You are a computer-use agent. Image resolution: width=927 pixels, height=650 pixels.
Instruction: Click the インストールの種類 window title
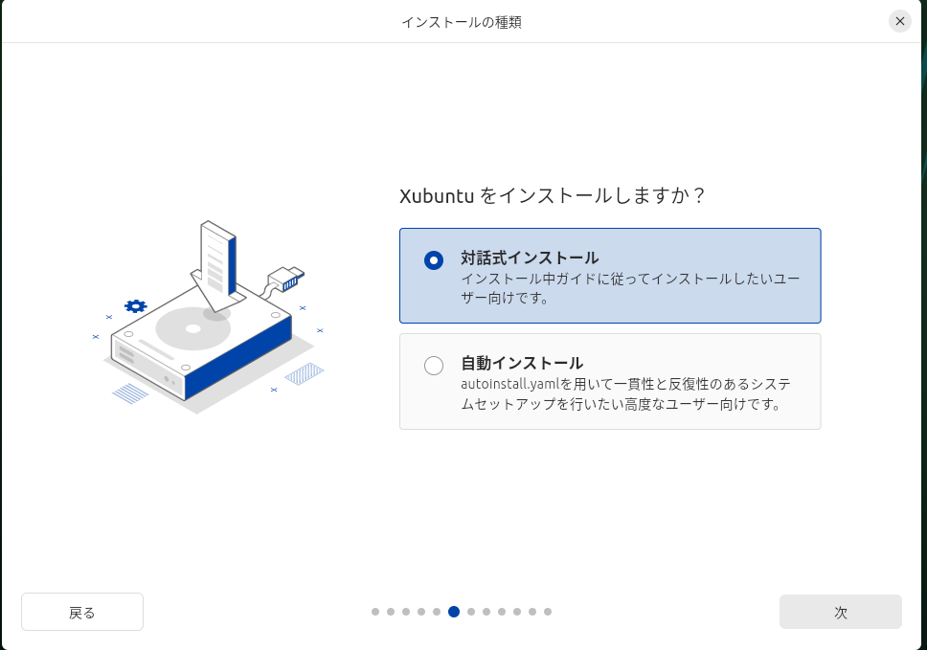point(462,22)
